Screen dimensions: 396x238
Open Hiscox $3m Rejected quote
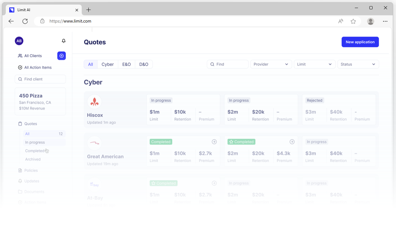[x=339, y=110]
